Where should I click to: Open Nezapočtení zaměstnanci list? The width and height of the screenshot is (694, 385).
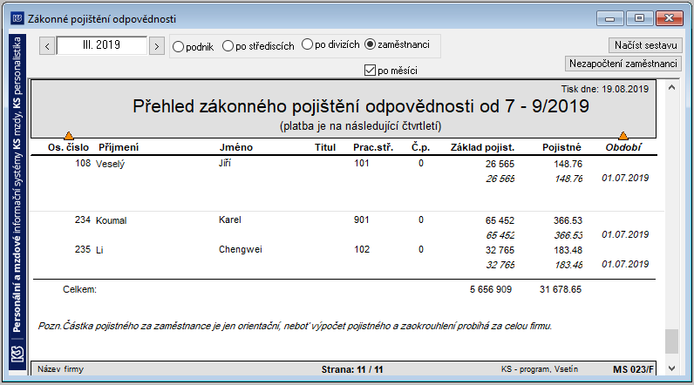pyautogui.click(x=623, y=64)
